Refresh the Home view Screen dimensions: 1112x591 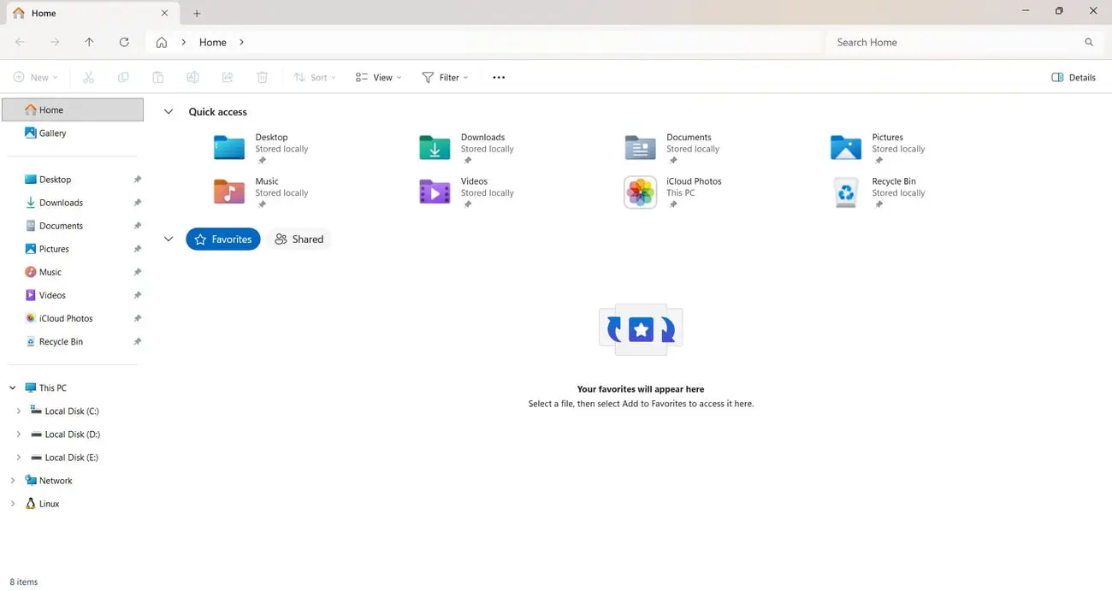(124, 42)
